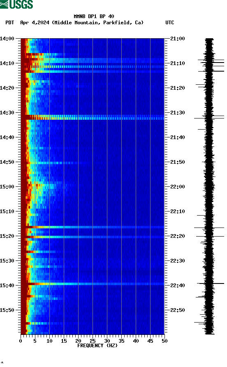Click the '25' frequency axis tick label
Screen dimensions: 227x367
click(93, 341)
